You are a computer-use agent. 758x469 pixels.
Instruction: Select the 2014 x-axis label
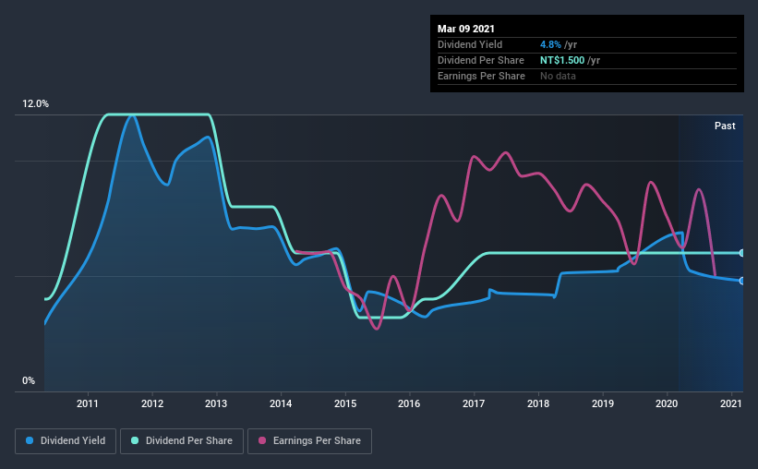tap(281, 403)
